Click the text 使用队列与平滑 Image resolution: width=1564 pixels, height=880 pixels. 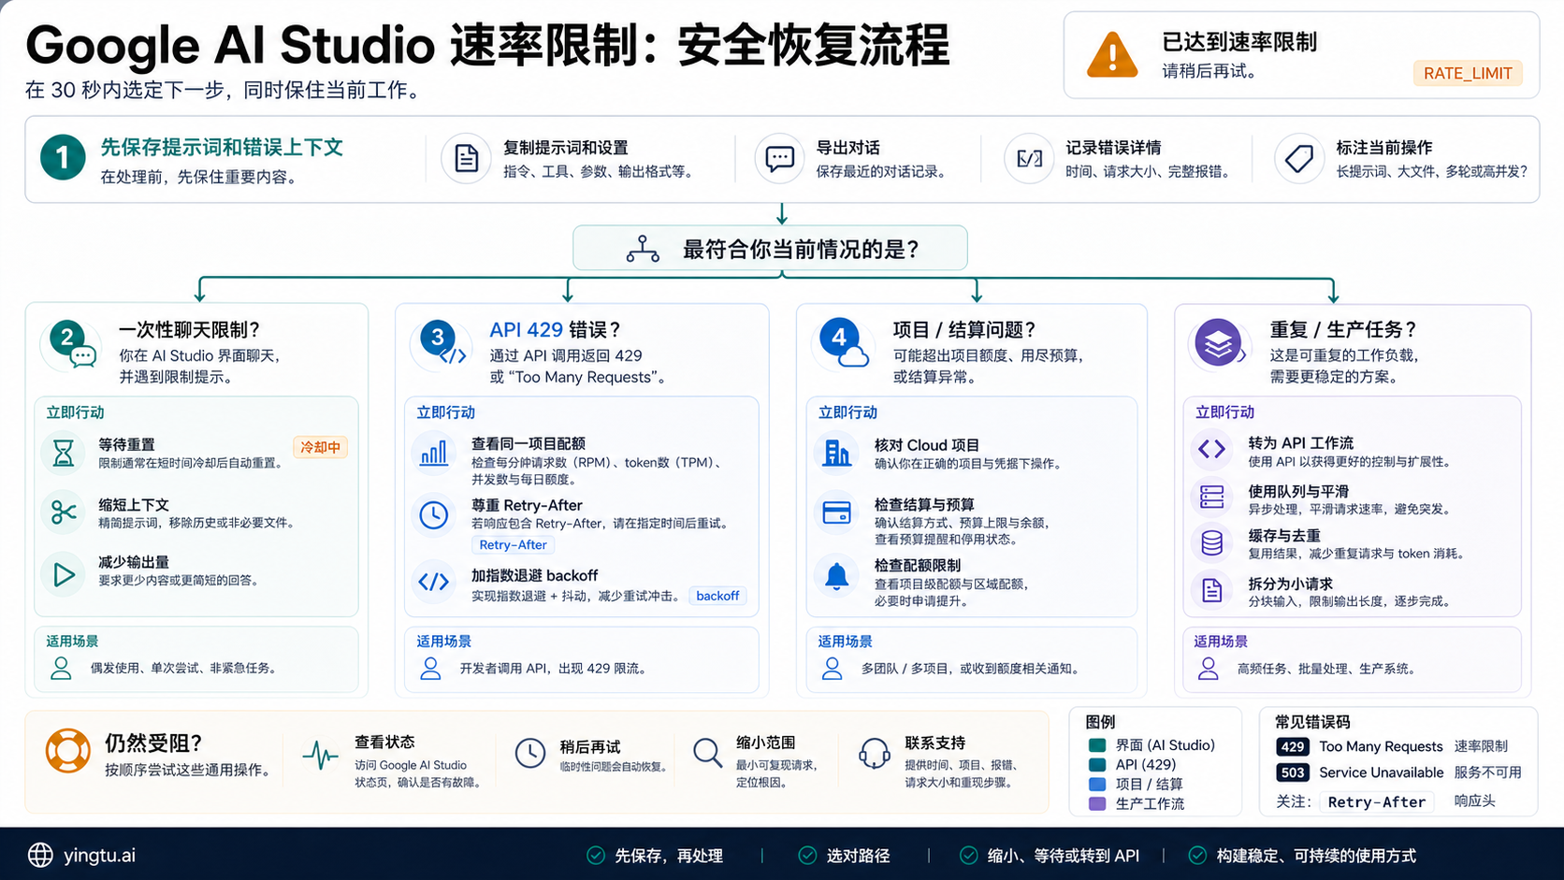(x=1298, y=491)
